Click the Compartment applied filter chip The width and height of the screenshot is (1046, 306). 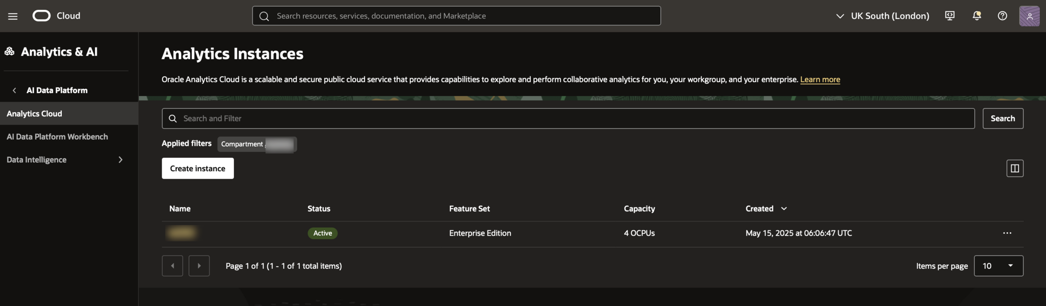pyautogui.click(x=257, y=144)
